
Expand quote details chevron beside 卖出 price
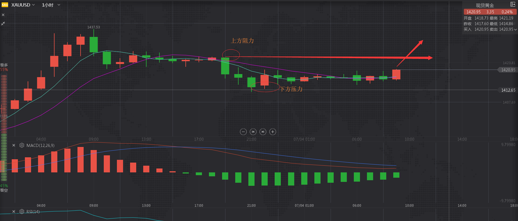pyautogui.click(x=515, y=29)
